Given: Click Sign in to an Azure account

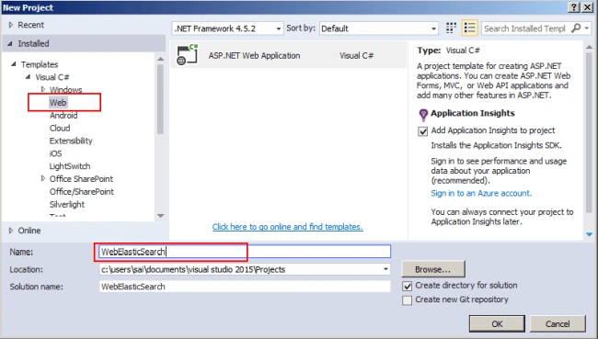Looking at the screenshot, I should (481, 193).
